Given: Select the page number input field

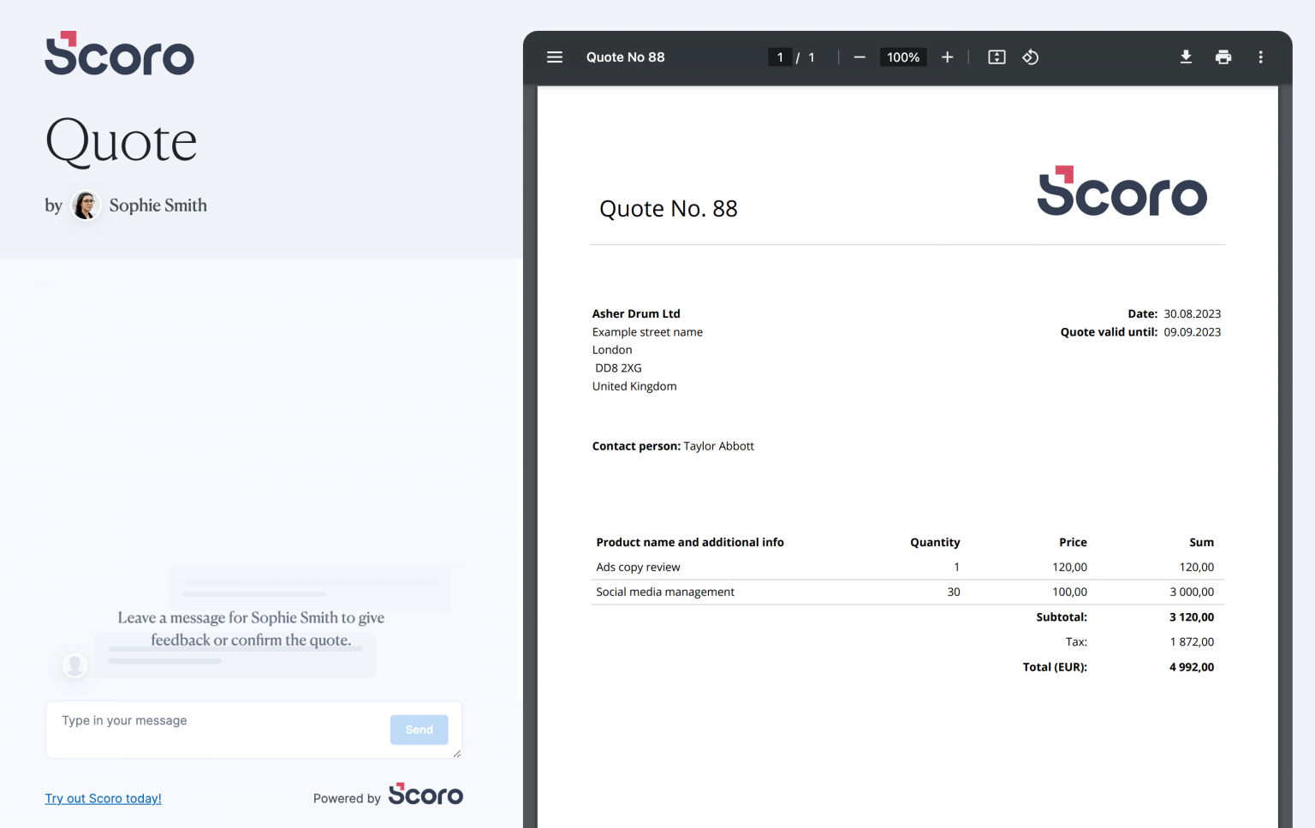Looking at the screenshot, I should [780, 57].
